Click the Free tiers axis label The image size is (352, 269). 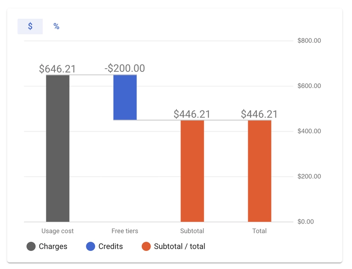(x=125, y=231)
